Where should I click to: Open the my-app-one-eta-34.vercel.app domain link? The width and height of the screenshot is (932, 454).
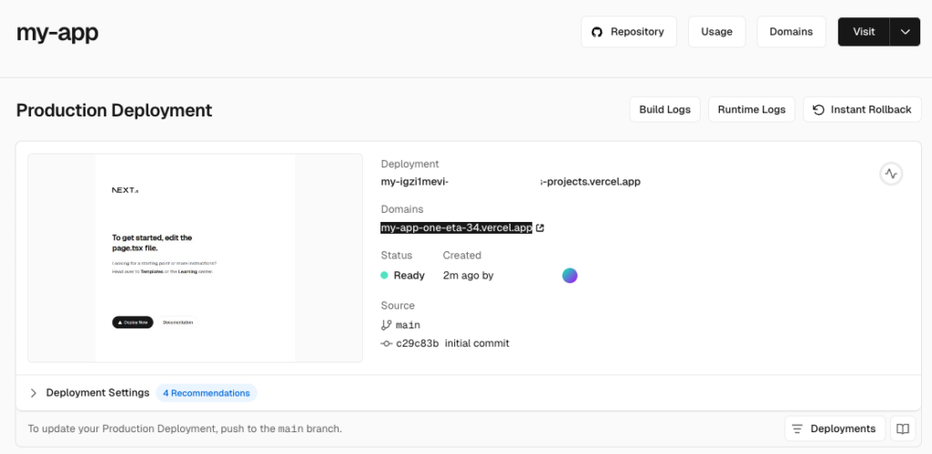pyautogui.click(x=456, y=228)
